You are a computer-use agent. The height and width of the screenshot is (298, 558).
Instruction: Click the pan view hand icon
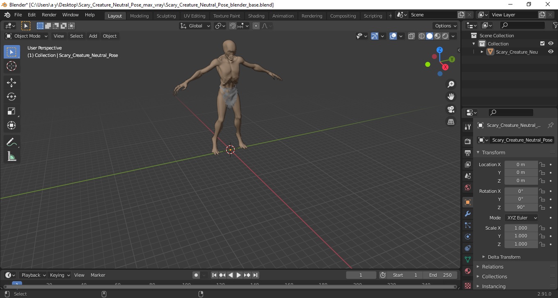pos(451,97)
